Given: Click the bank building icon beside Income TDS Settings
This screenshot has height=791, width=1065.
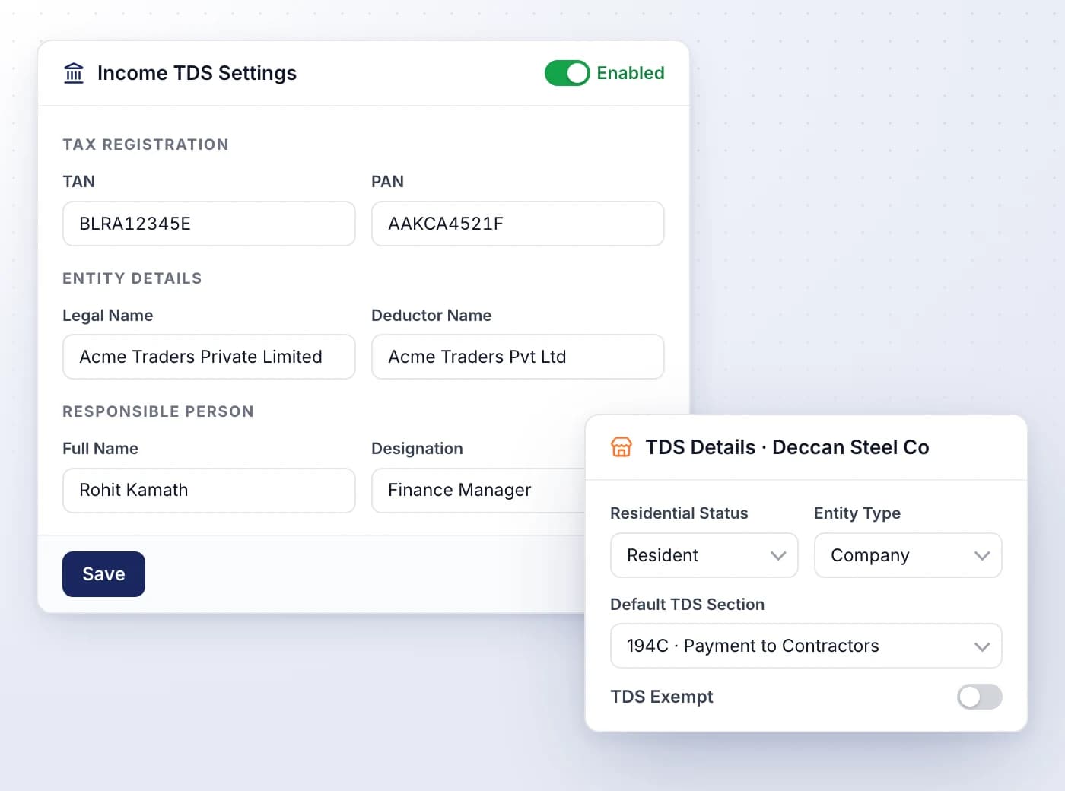Looking at the screenshot, I should 74,73.
